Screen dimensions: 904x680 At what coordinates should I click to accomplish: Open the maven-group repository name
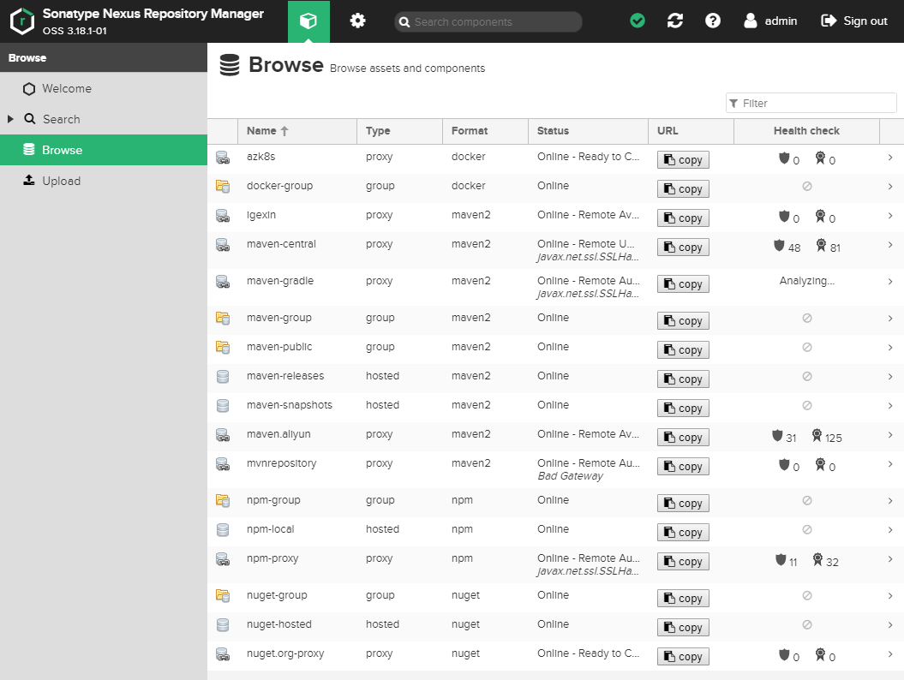click(x=279, y=318)
